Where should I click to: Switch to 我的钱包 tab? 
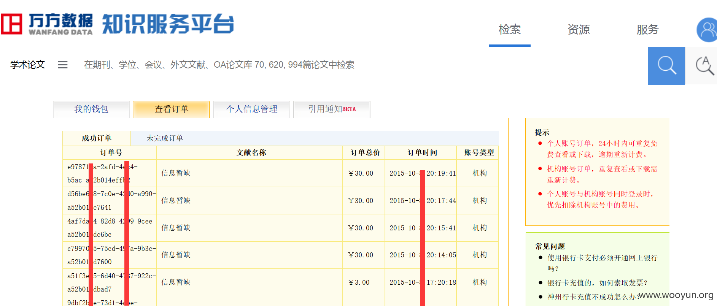pyautogui.click(x=91, y=109)
